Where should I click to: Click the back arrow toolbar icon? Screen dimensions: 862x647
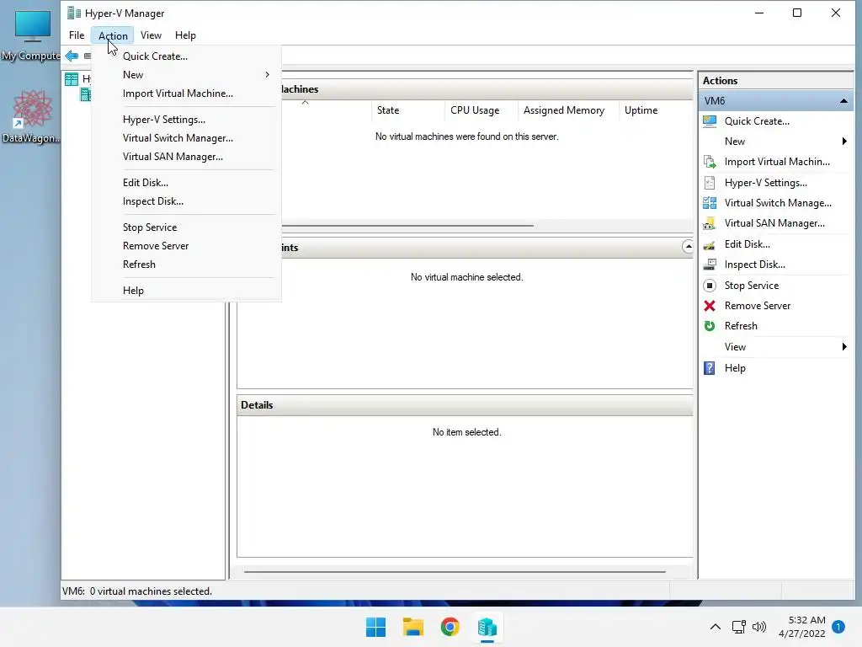[x=72, y=56]
